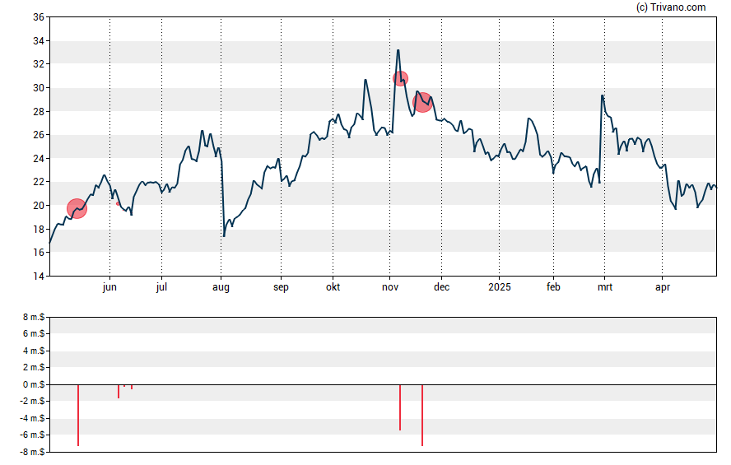731x465 pixels.
Task: Click the 'sep' x-axis label
Action: (x=281, y=287)
